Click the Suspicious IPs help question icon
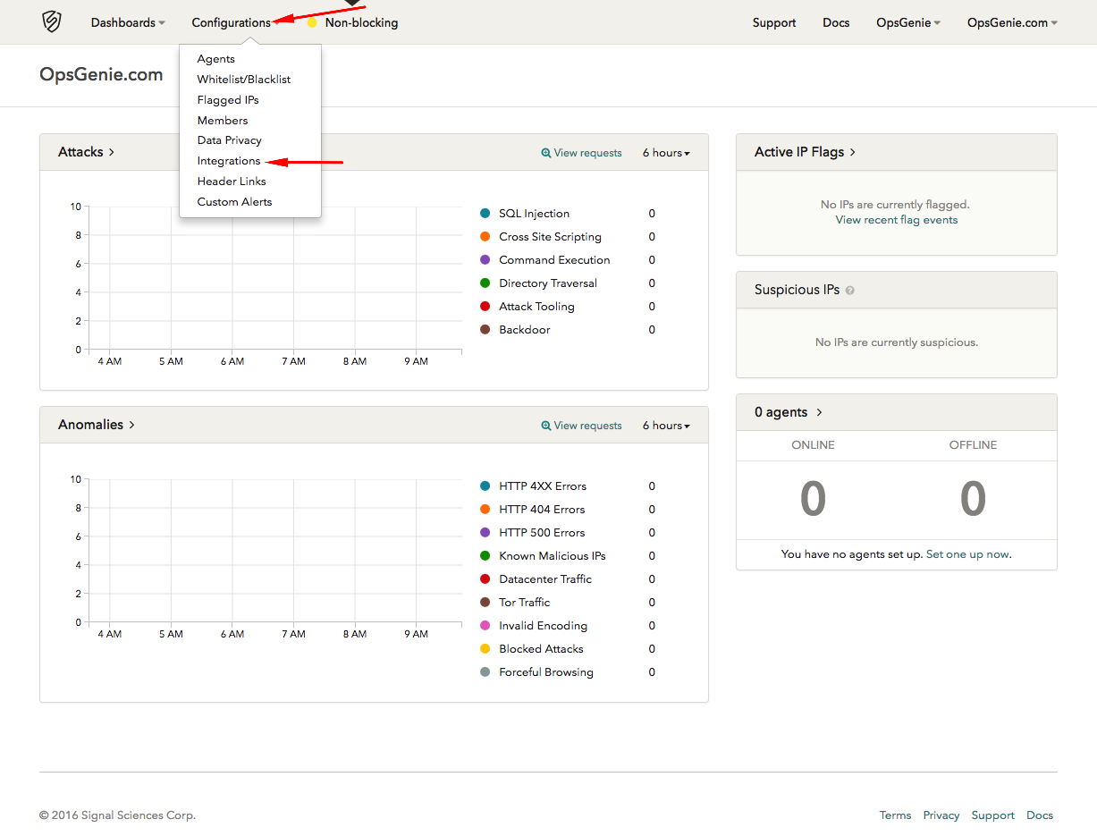1097x836 pixels. coord(850,291)
